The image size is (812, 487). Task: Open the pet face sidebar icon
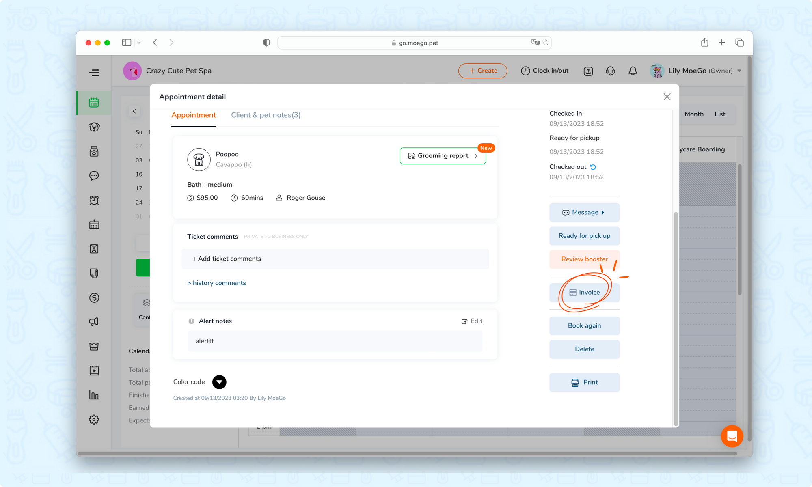[x=94, y=127]
